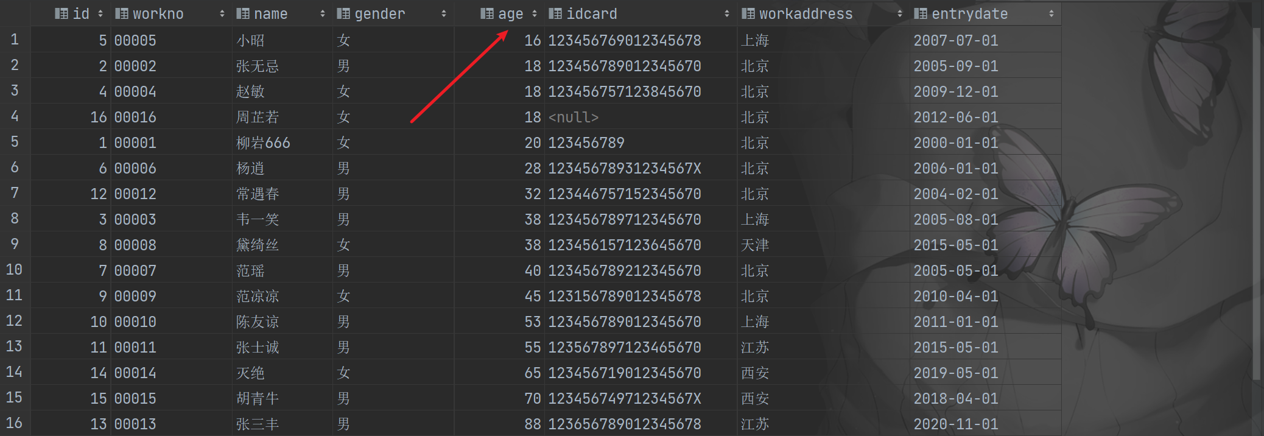The image size is (1264, 436).
Task: Click the workno column table icon
Action: [x=121, y=13]
